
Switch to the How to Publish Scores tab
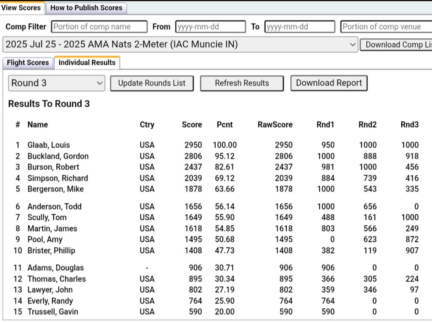[x=86, y=8]
